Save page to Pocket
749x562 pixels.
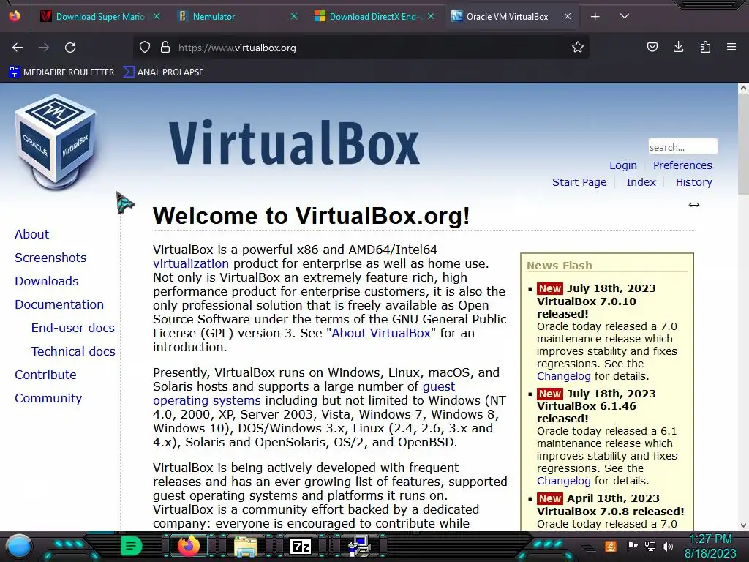652,48
